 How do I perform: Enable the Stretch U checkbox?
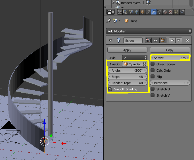point(153,89)
